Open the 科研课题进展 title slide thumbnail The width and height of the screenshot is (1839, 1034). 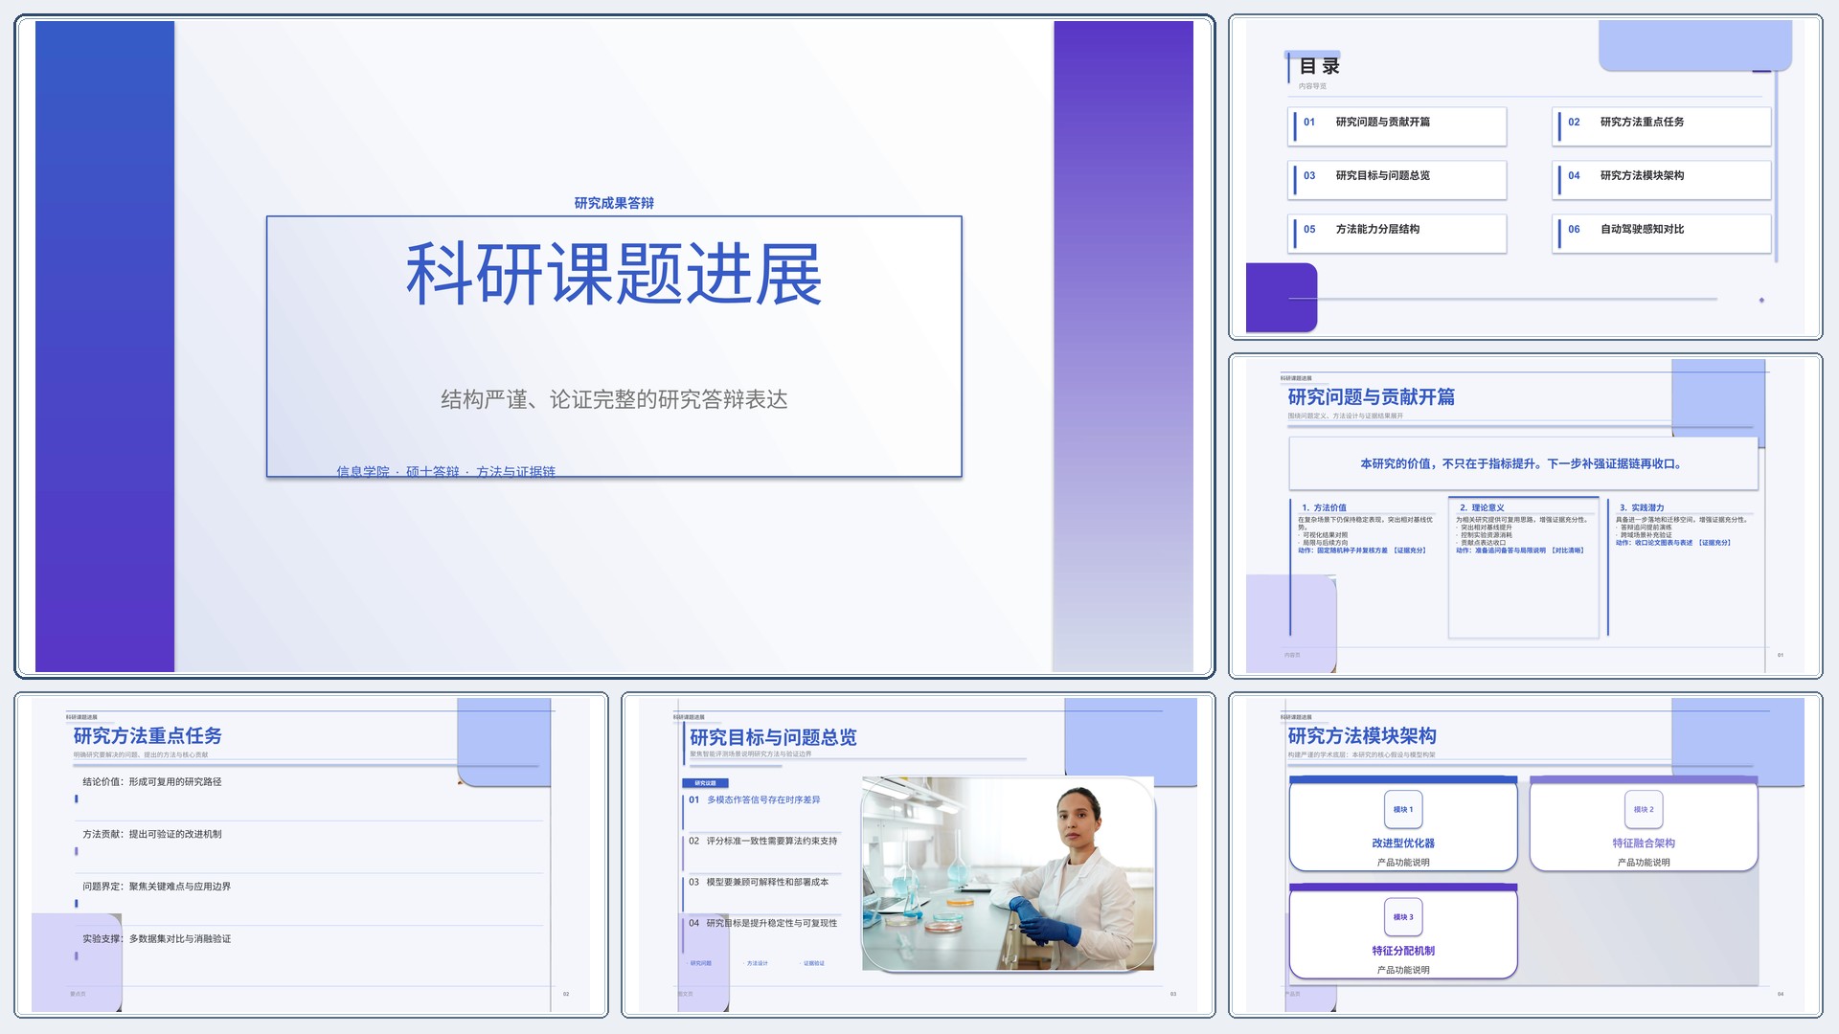(x=614, y=347)
